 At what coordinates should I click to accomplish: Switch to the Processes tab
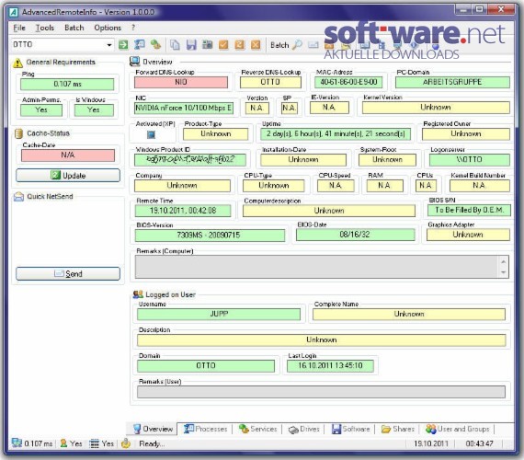[206, 429]
